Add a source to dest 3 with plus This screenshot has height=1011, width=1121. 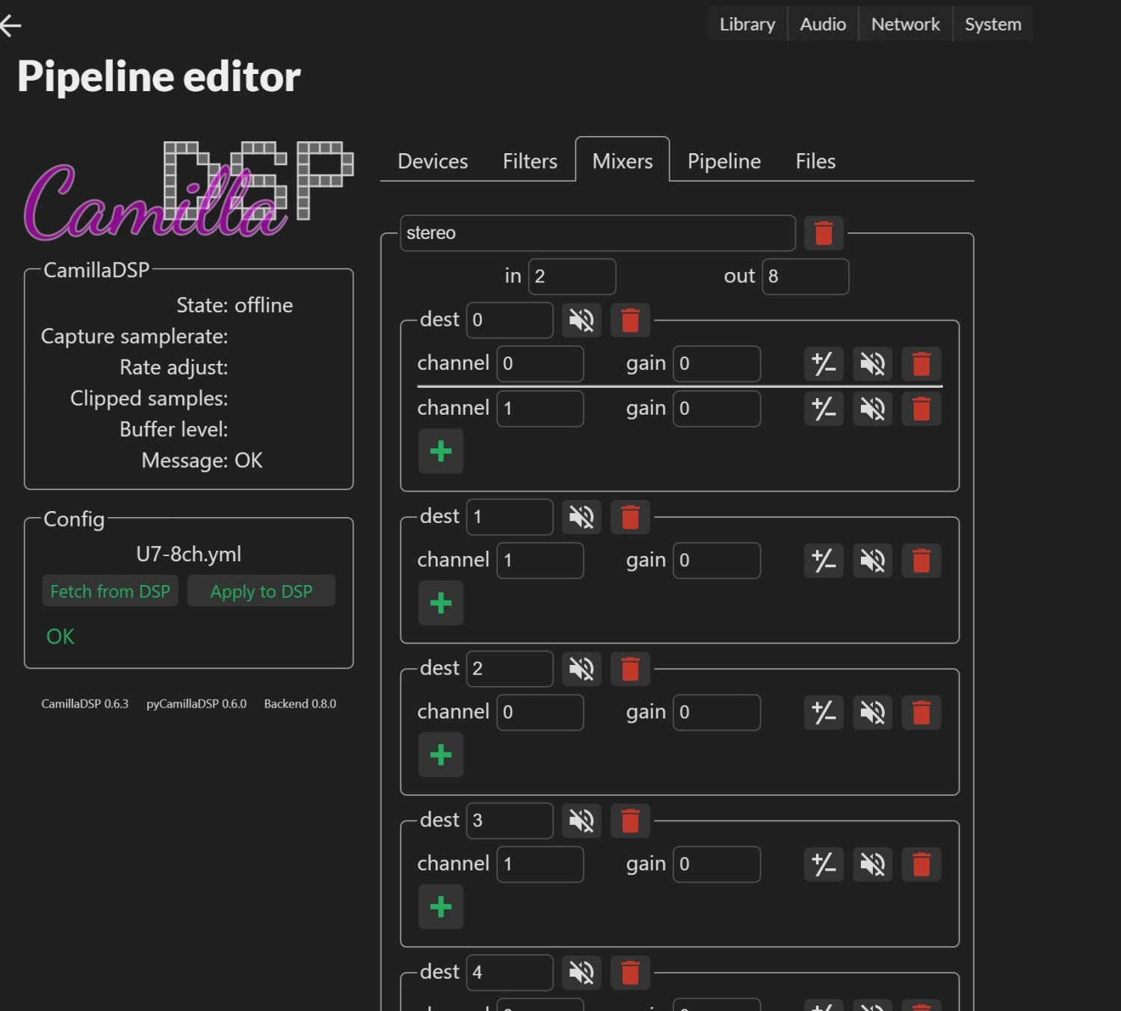[x=441, y=907]
